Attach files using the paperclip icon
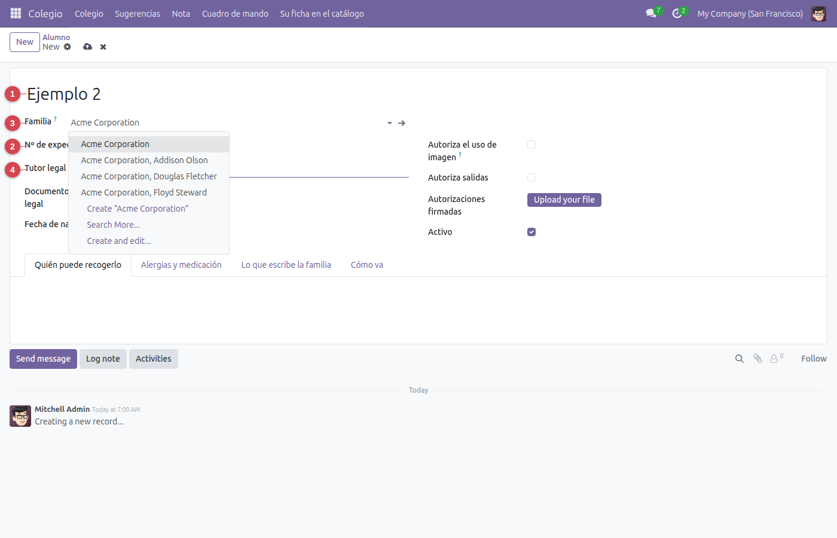The image size is (837, 538). [x=757, y=359]
